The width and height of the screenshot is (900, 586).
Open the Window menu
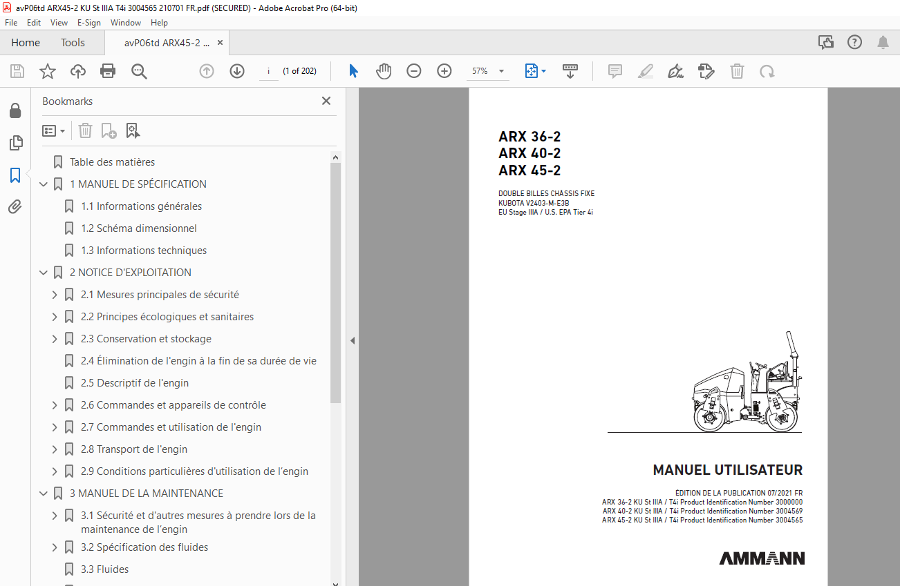click(x=126, y=23)
